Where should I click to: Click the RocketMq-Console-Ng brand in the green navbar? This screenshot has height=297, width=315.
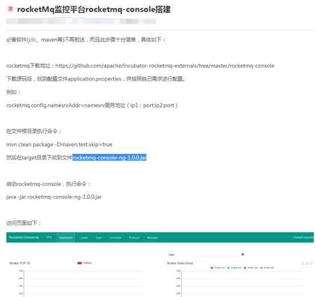coord(24,237)
